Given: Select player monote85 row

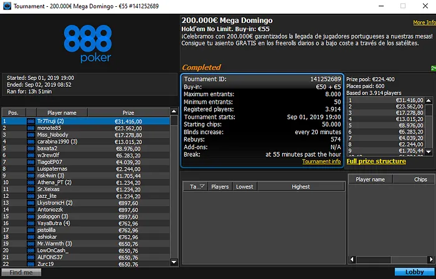Looking at the screenshot, I should coord(86,128).
